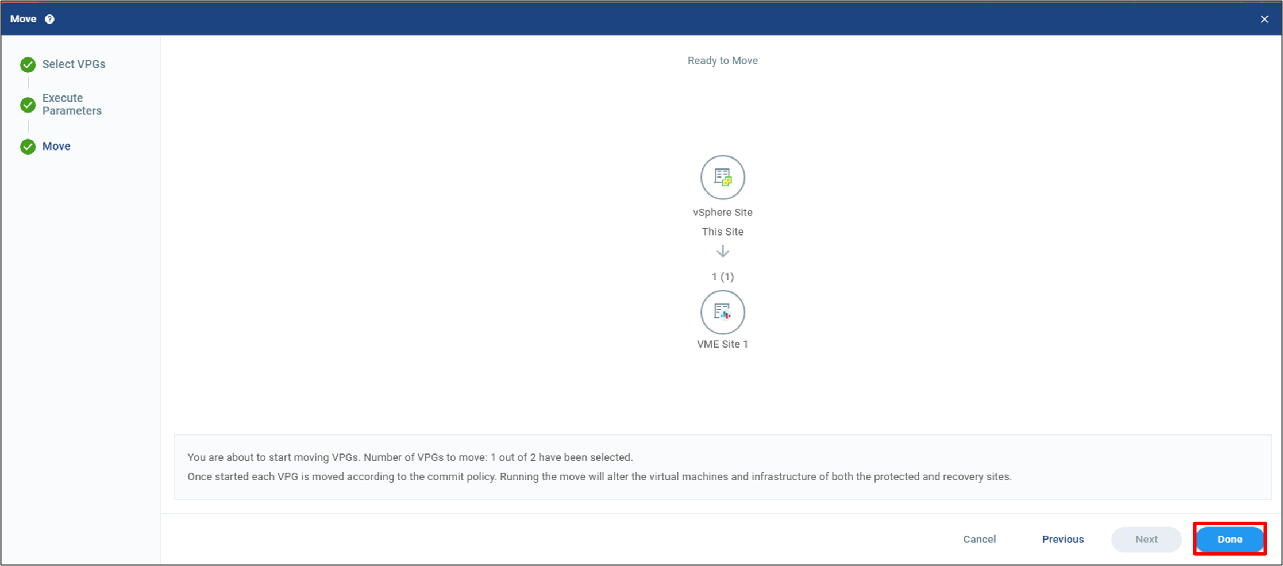The height and width of the screenshot is (566, 1283).
Task: Select the Move step in sidebar
Action: point(56,146)
